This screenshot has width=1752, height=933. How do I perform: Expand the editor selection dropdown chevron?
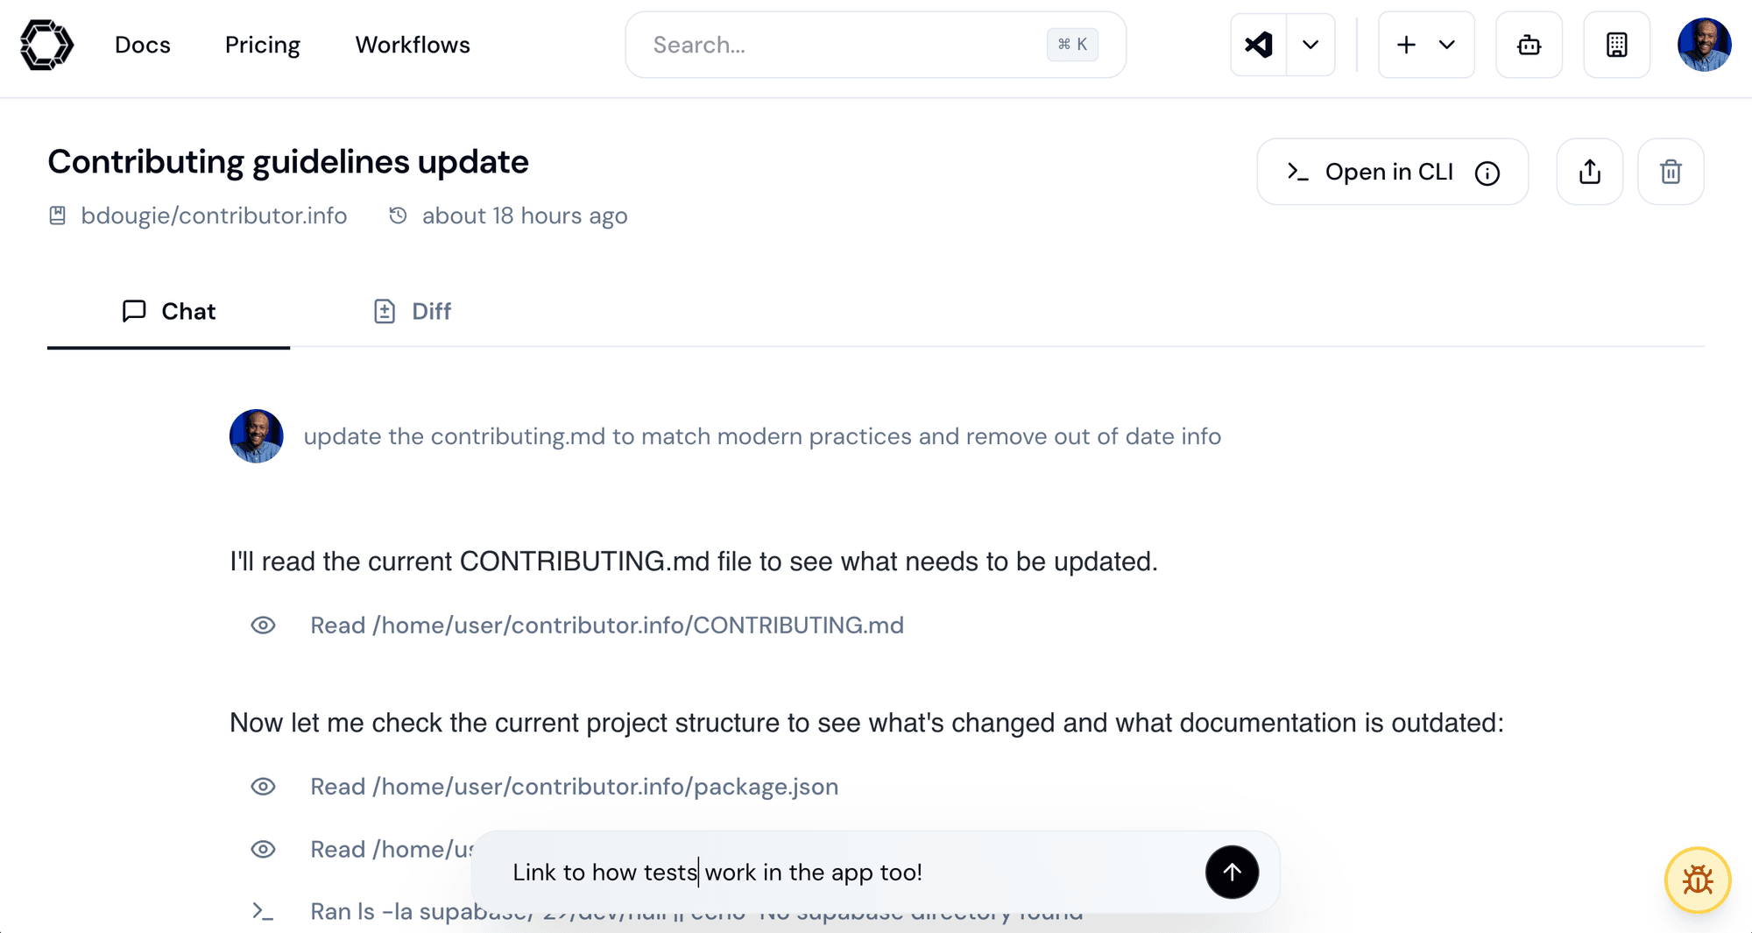(1310, 45)
